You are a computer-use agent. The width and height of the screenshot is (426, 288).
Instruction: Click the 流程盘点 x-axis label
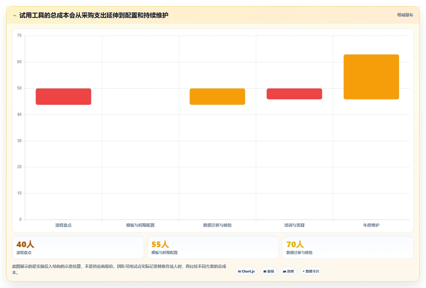[63, 225]
